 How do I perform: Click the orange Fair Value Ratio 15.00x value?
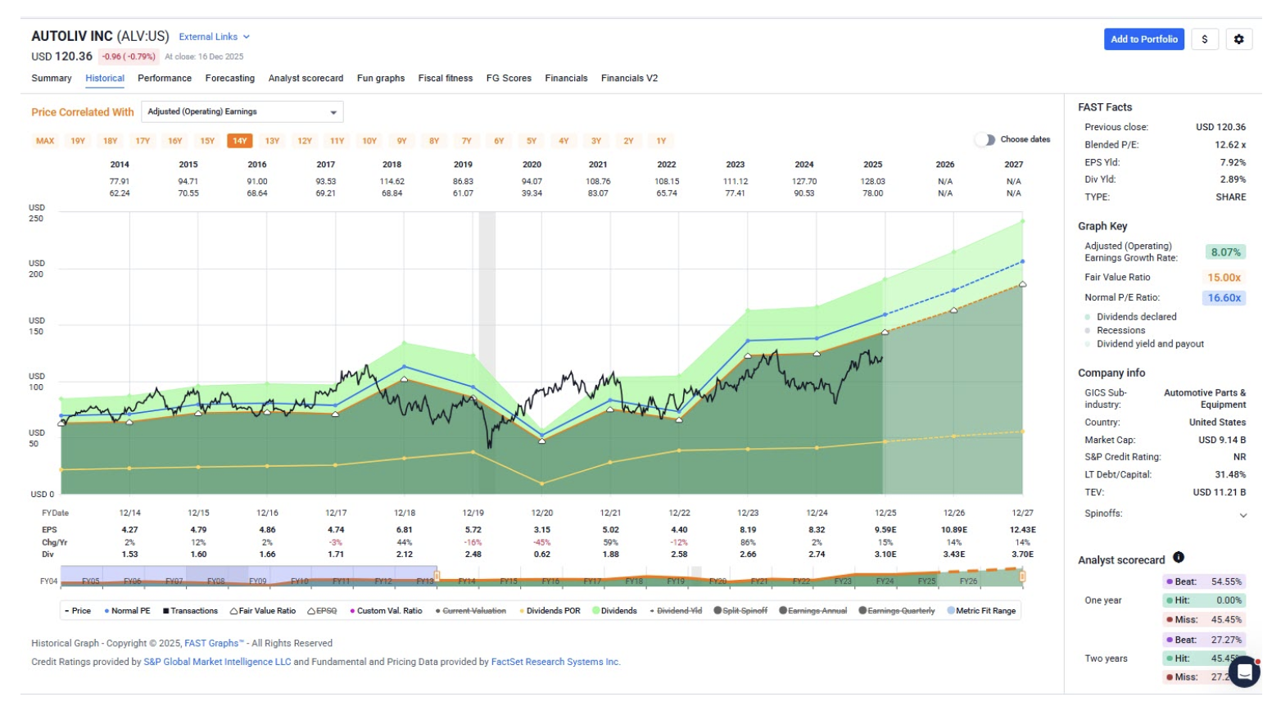[1224, 278]
